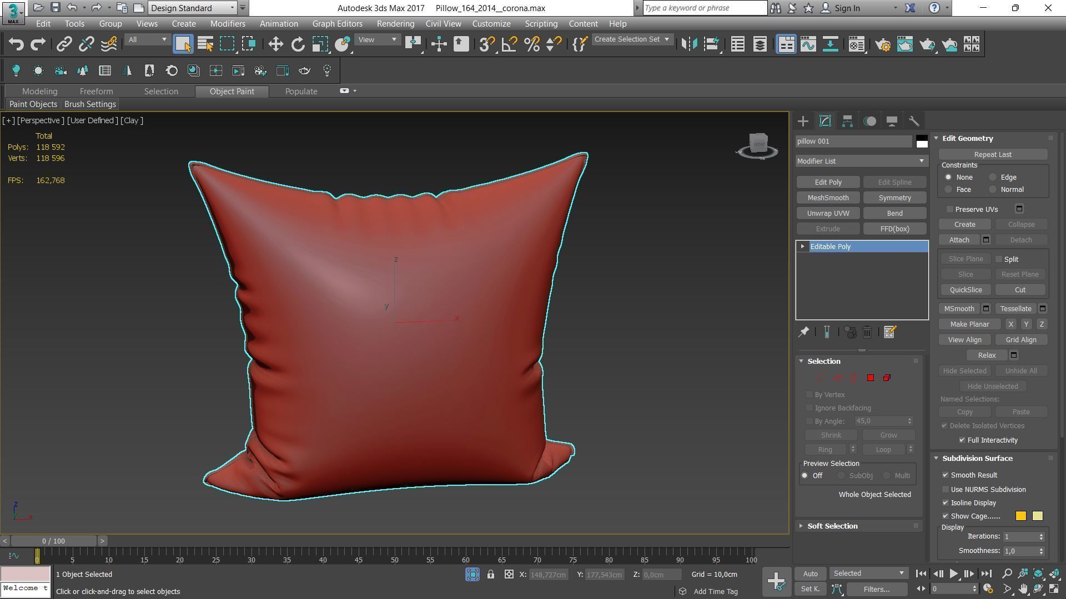Image resolution: width=1066 pixels, height=599 pixels.
Task: Switch to the Display panel icon
Action: [892, 121]
